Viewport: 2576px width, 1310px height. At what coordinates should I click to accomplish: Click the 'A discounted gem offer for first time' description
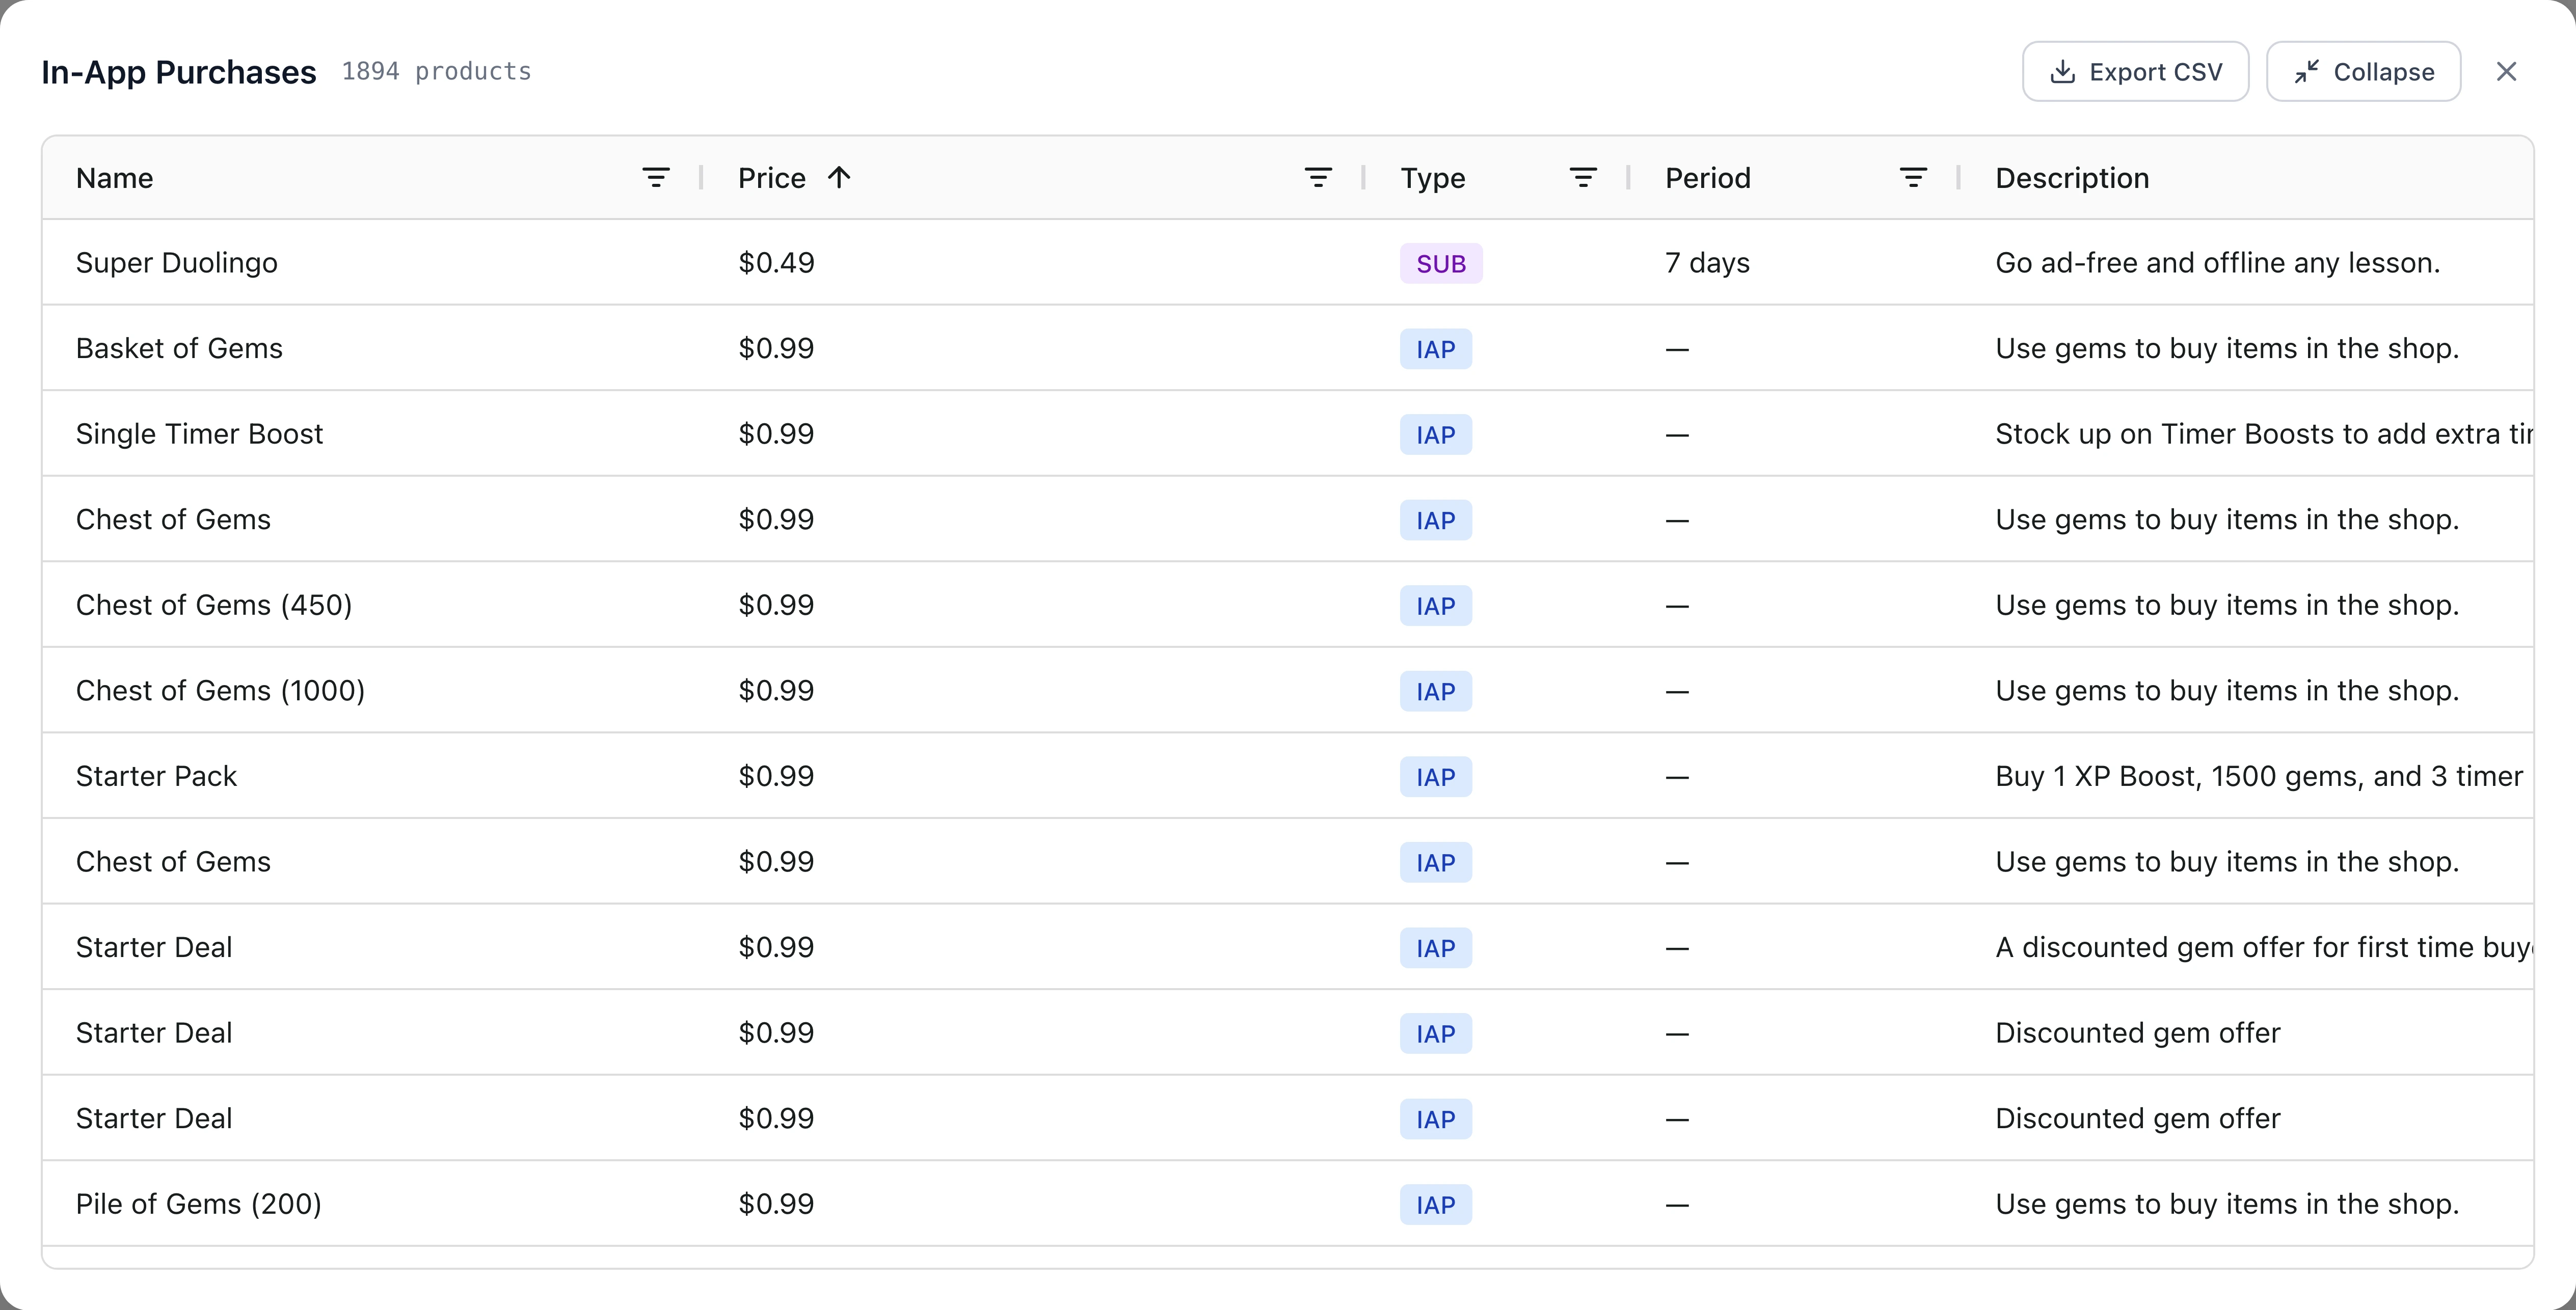[2264, 947]
